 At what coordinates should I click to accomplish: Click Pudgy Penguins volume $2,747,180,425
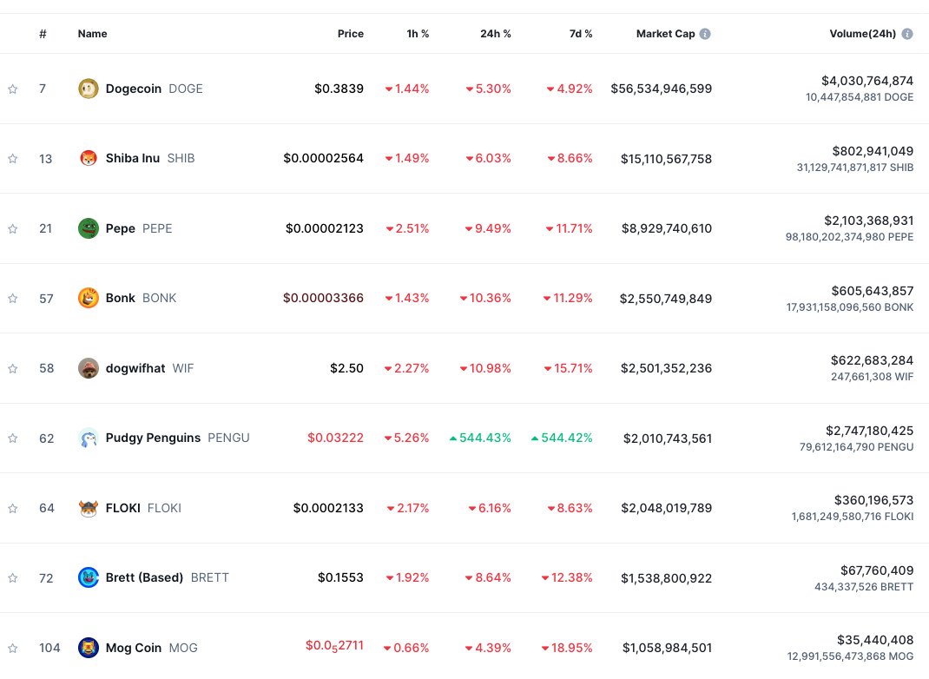tap(870, 431)
